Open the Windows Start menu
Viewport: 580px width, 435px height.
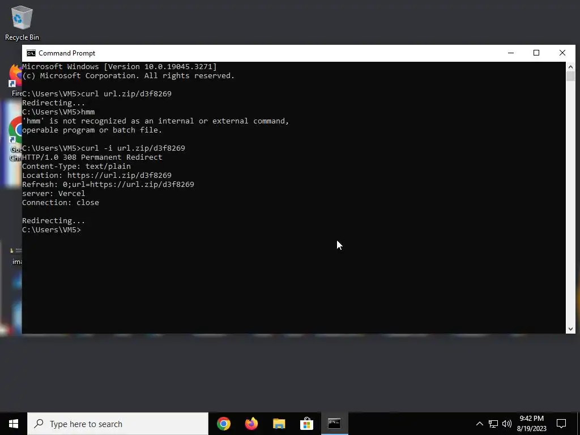pos(14,424)
